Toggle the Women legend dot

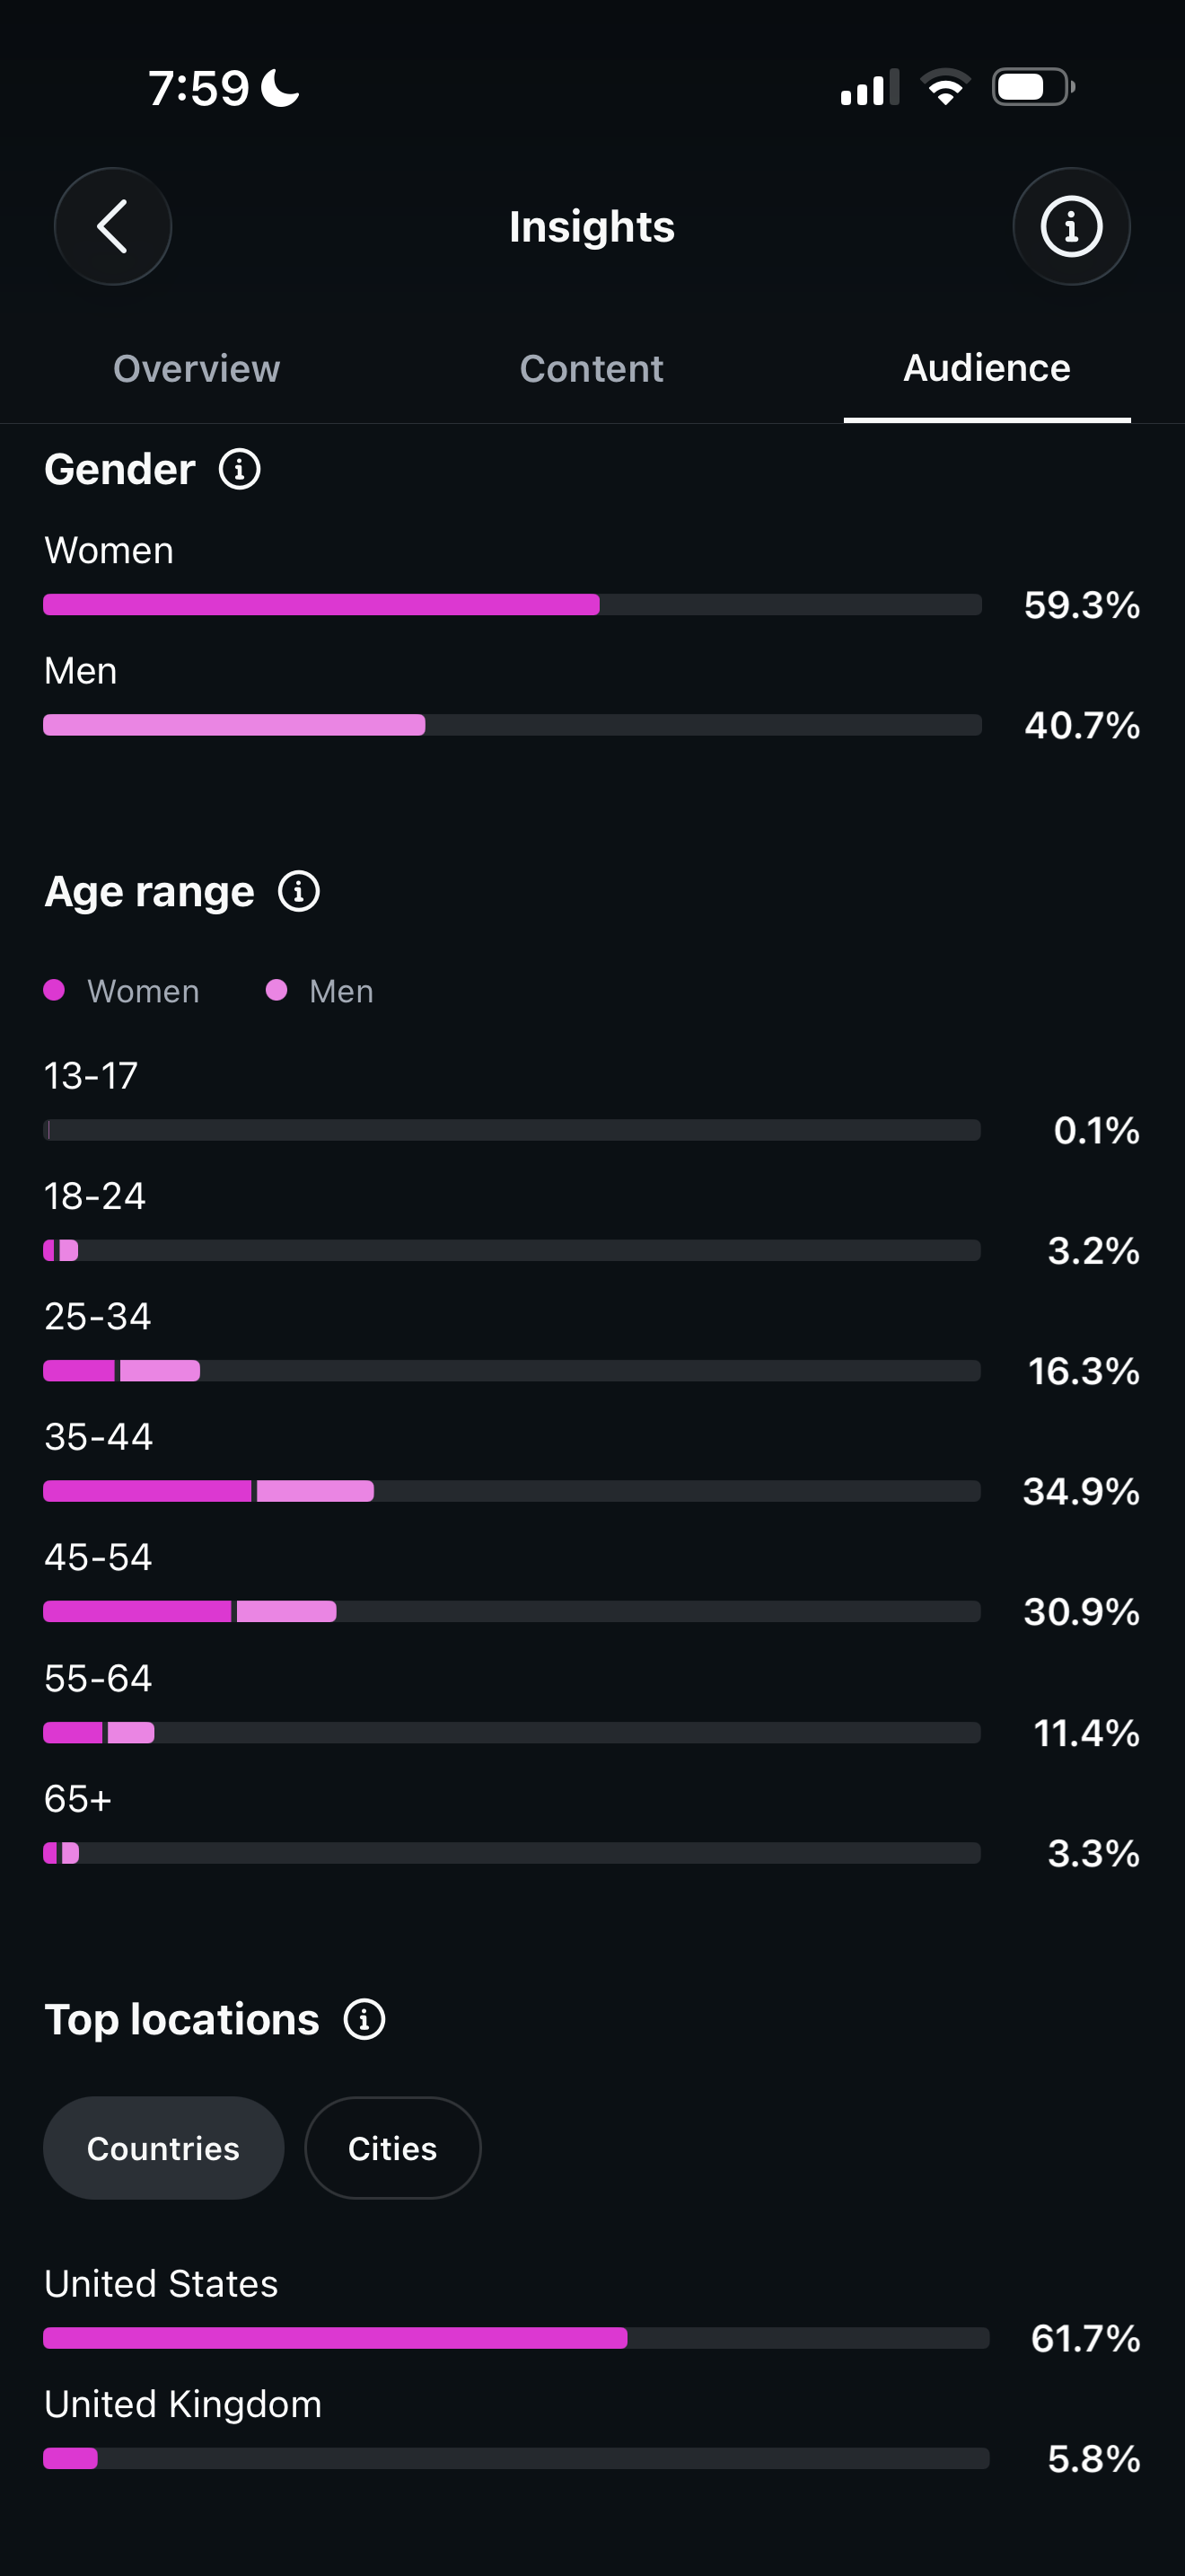[x=55, y=990]
